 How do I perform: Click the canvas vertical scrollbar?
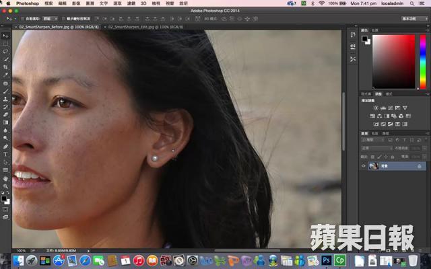pos(343,121)
